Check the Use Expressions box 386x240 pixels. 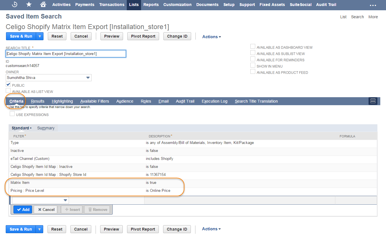[x=12, y=114]
